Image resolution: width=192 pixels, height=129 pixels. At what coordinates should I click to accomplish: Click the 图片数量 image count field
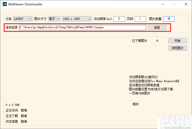[169, 19]
